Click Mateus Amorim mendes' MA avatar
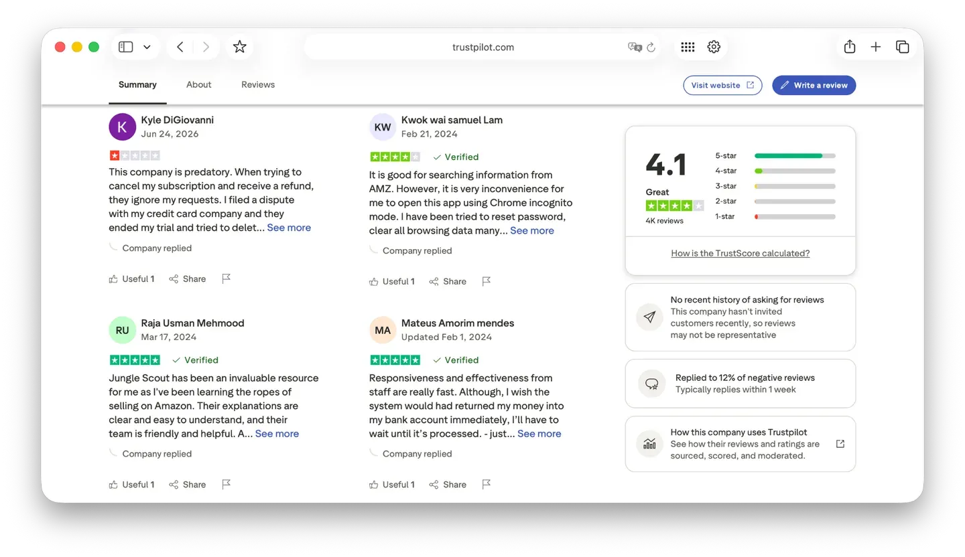The height and width of the screenshot is (557, 965). click(x=383, y=329)
